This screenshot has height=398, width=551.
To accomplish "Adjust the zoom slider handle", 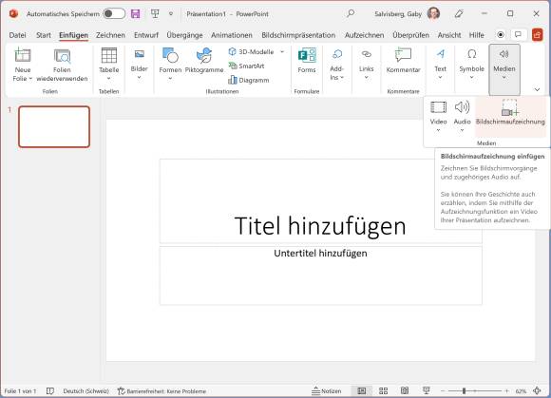I will (x=464, y=390).
